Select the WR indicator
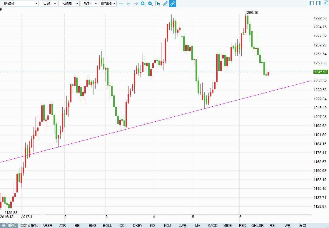The height and width of the screenshot is (228, 329). click(x=288, y=225)
